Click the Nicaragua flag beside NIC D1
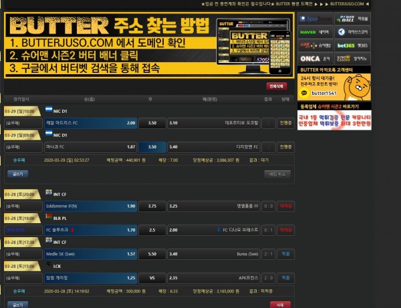The height and width of the screenshot is (308, 401). (x=48, y=109)
